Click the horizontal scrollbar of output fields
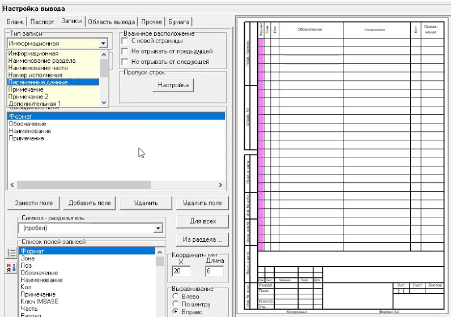451x317 pixels. pos(84,185)
